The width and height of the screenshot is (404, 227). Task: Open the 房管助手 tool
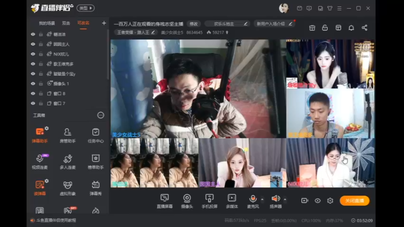[x=68, y=135]
